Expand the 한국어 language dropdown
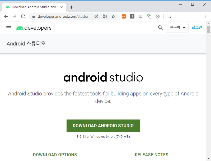Image resolution: width=211 pixels, height=161 pixels. (x=177, y=27)
